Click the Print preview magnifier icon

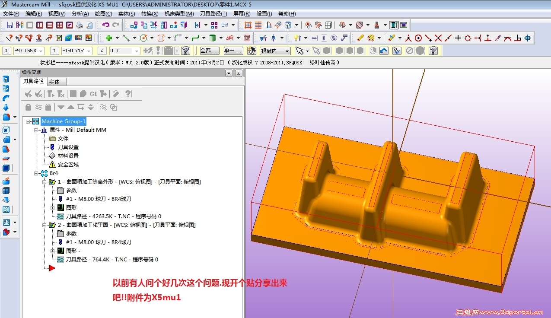(89, 25)
